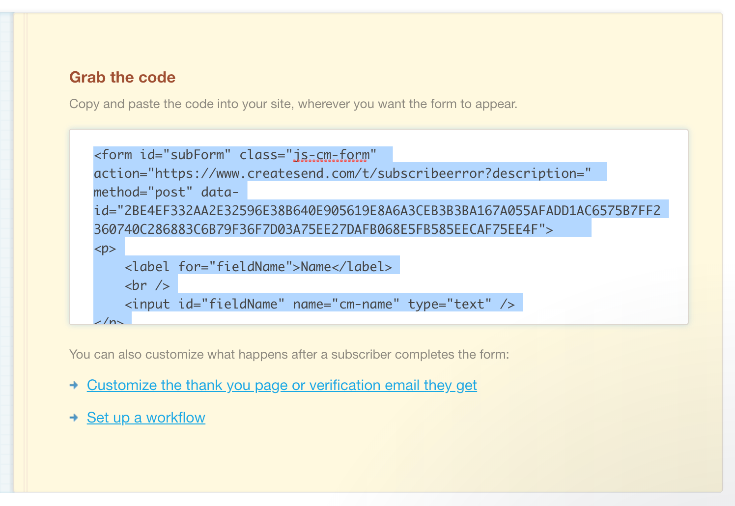
Task: Click the Copy and paste instructions text
Action: (293, 104)
